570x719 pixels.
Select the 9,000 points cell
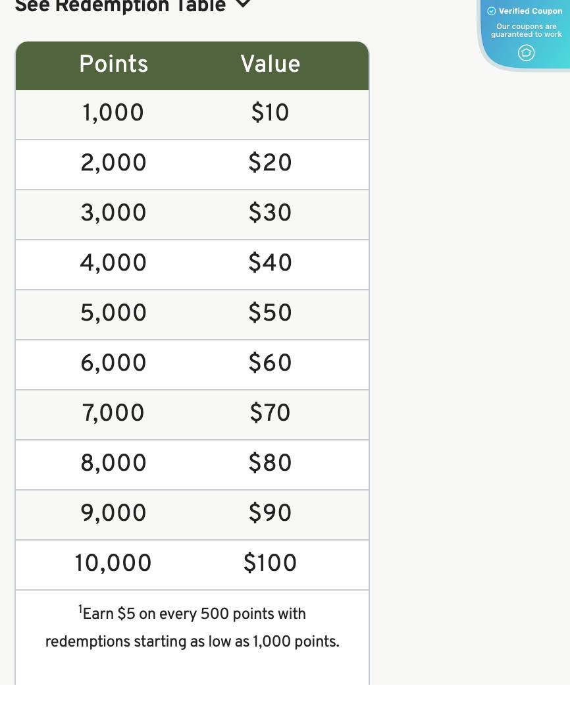coord(114,514)
